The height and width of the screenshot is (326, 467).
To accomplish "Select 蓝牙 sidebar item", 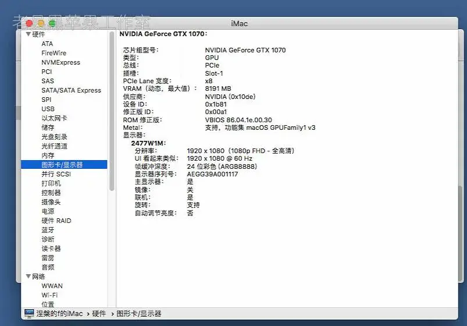I will click(48, 230).
